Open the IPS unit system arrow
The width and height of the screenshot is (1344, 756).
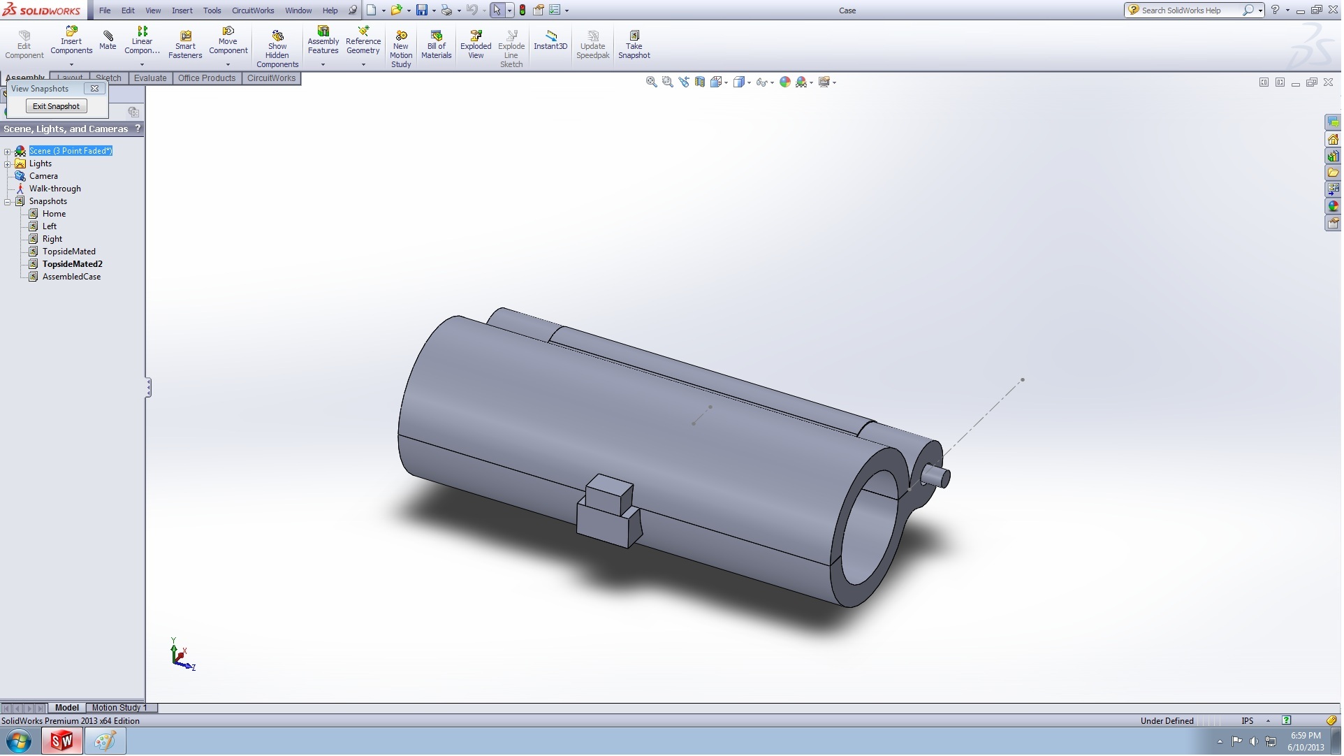[x=1268, y=722]
